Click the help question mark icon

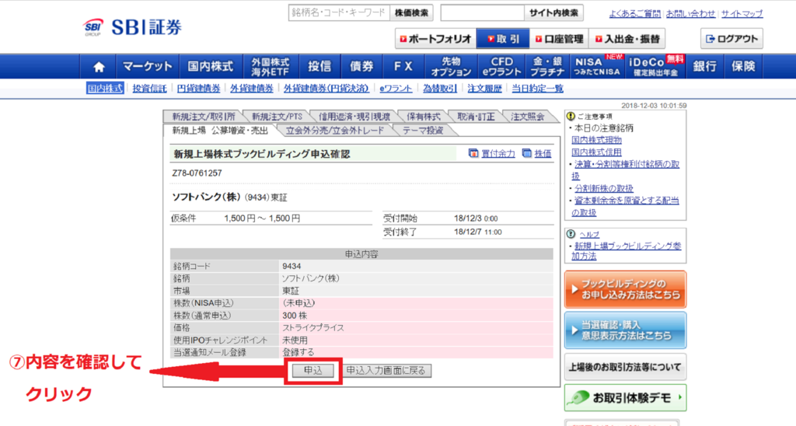pos(571,234)
